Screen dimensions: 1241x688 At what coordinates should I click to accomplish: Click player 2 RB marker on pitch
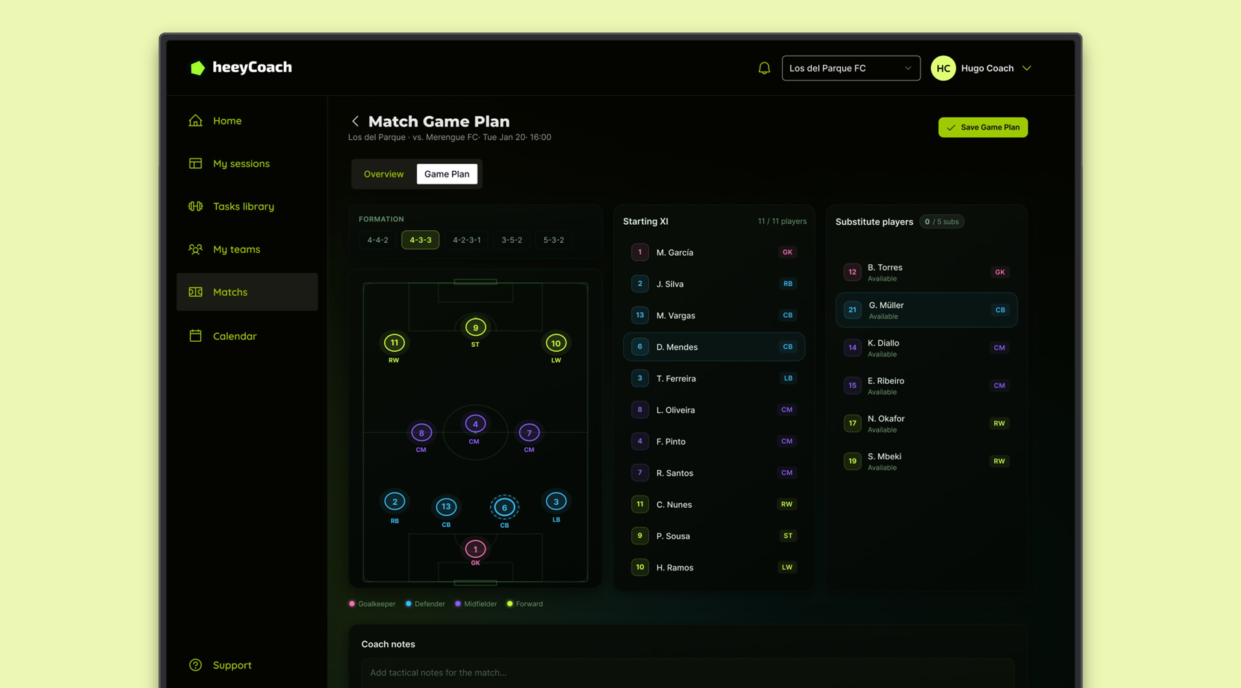pyautogui.click(x=395, y=502)
